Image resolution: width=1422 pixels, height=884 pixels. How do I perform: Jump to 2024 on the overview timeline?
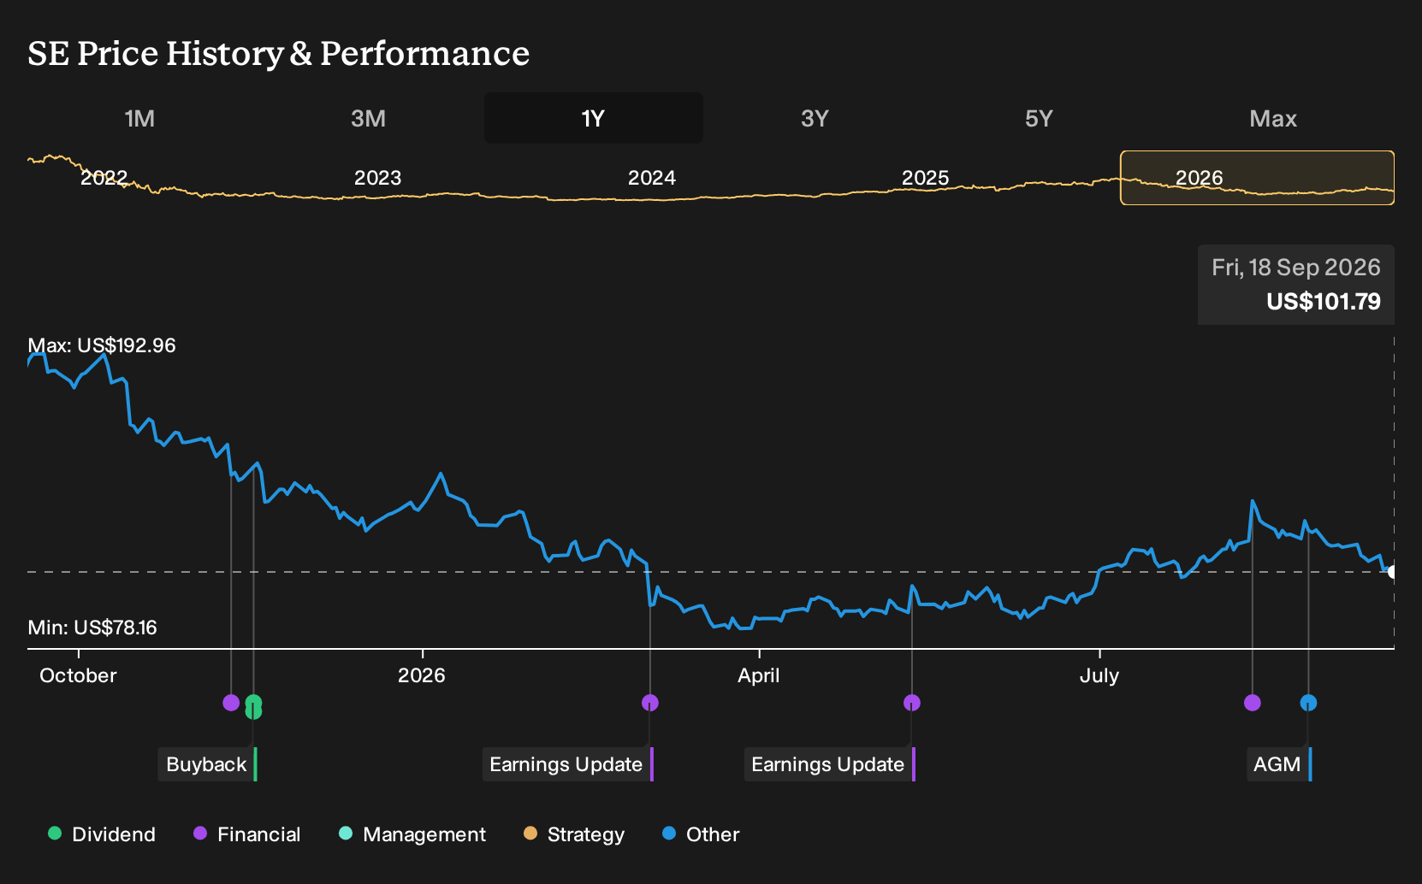651,178
